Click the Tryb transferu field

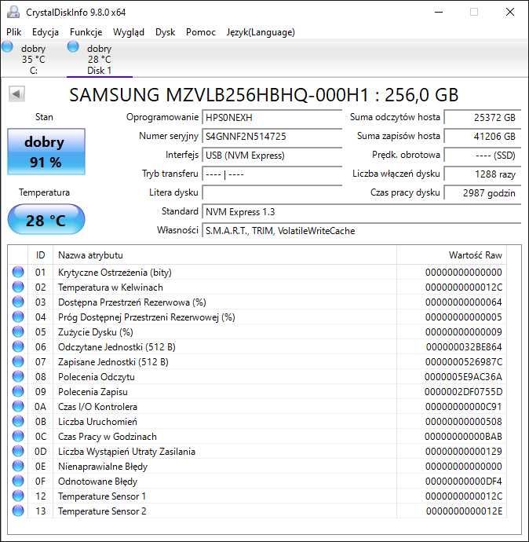click(272, 174)
